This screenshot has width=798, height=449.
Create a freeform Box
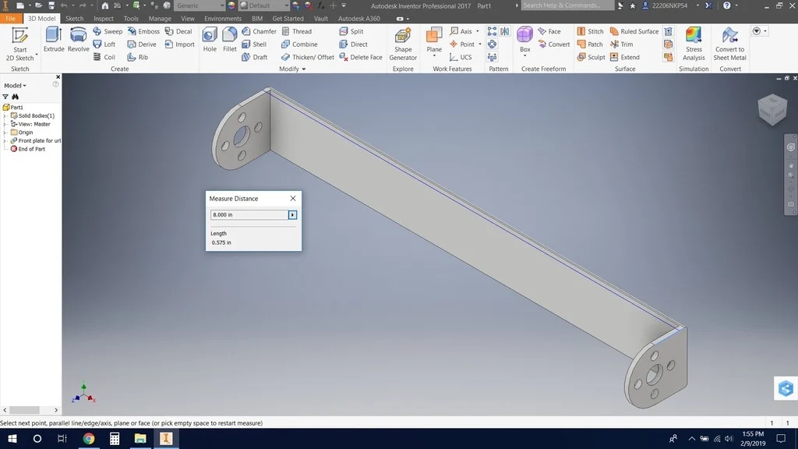[525, 40]
